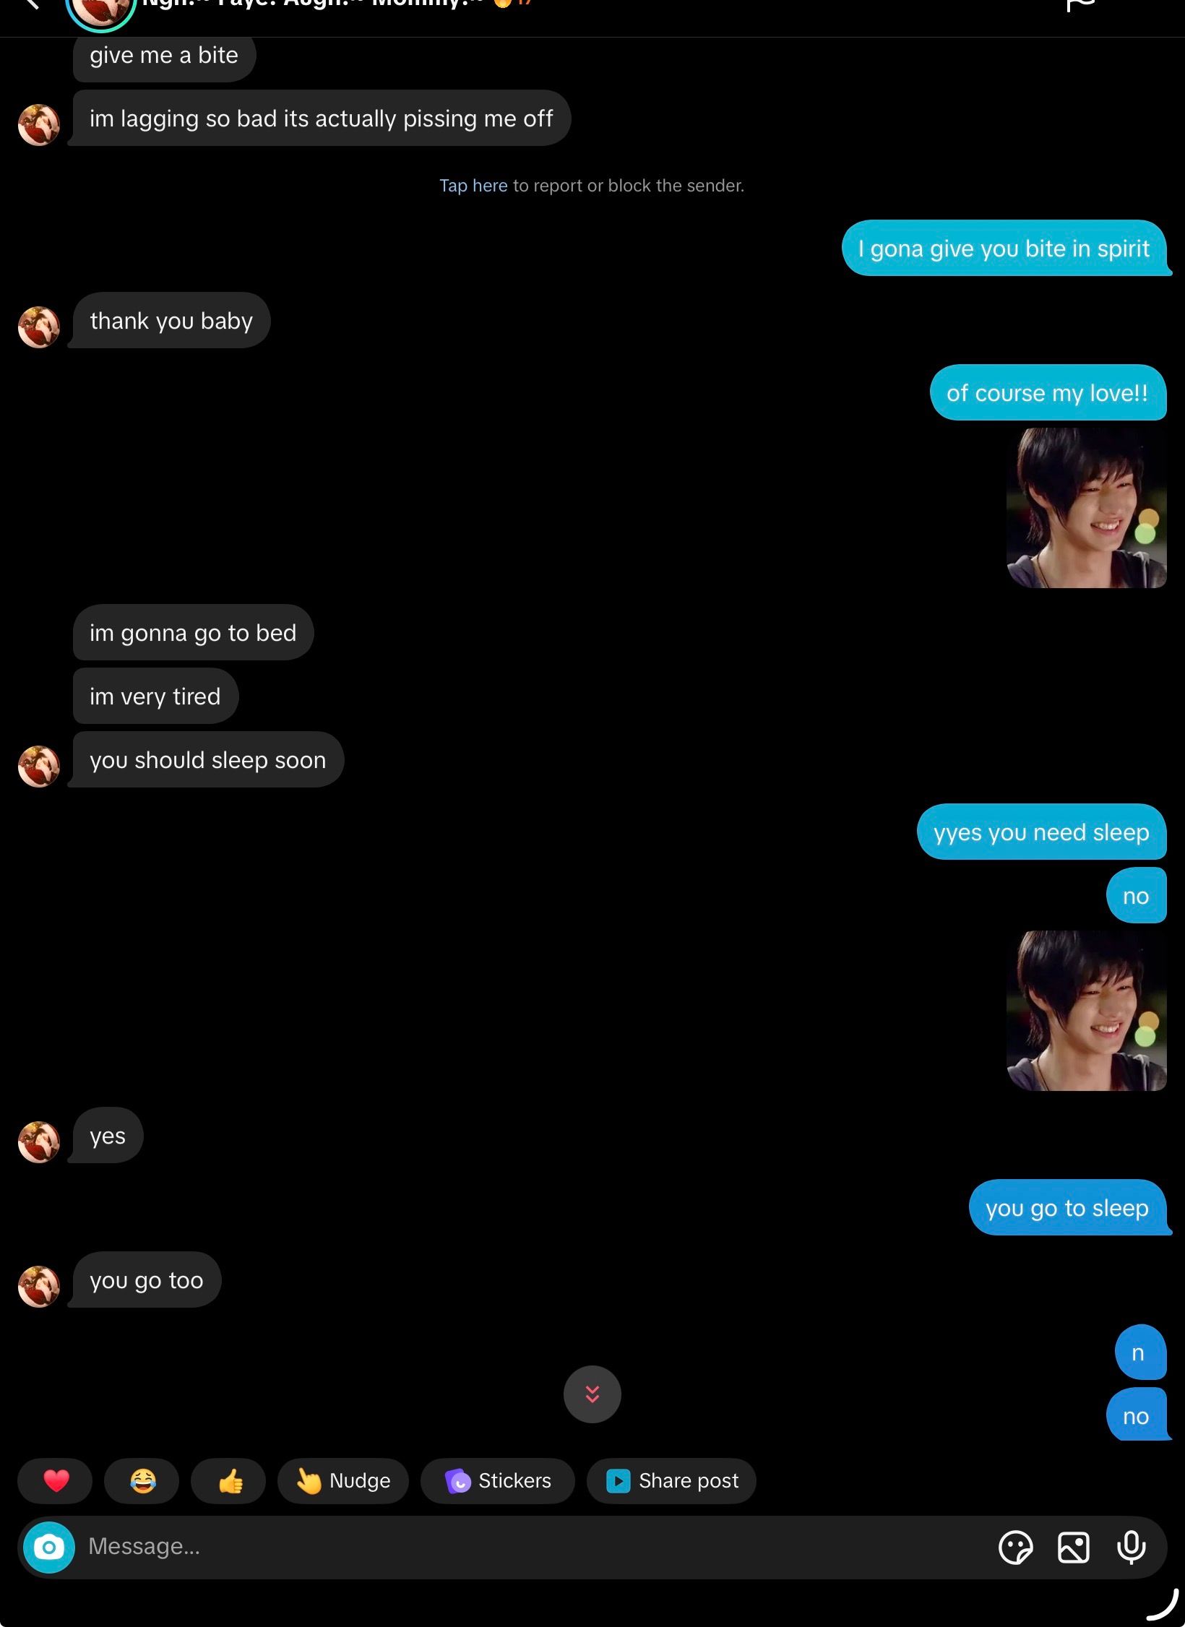Image resolution: width=1185 pixels, height=1627 pixels.
Task: Tap the Nudge button
Action: (343, 1480)
